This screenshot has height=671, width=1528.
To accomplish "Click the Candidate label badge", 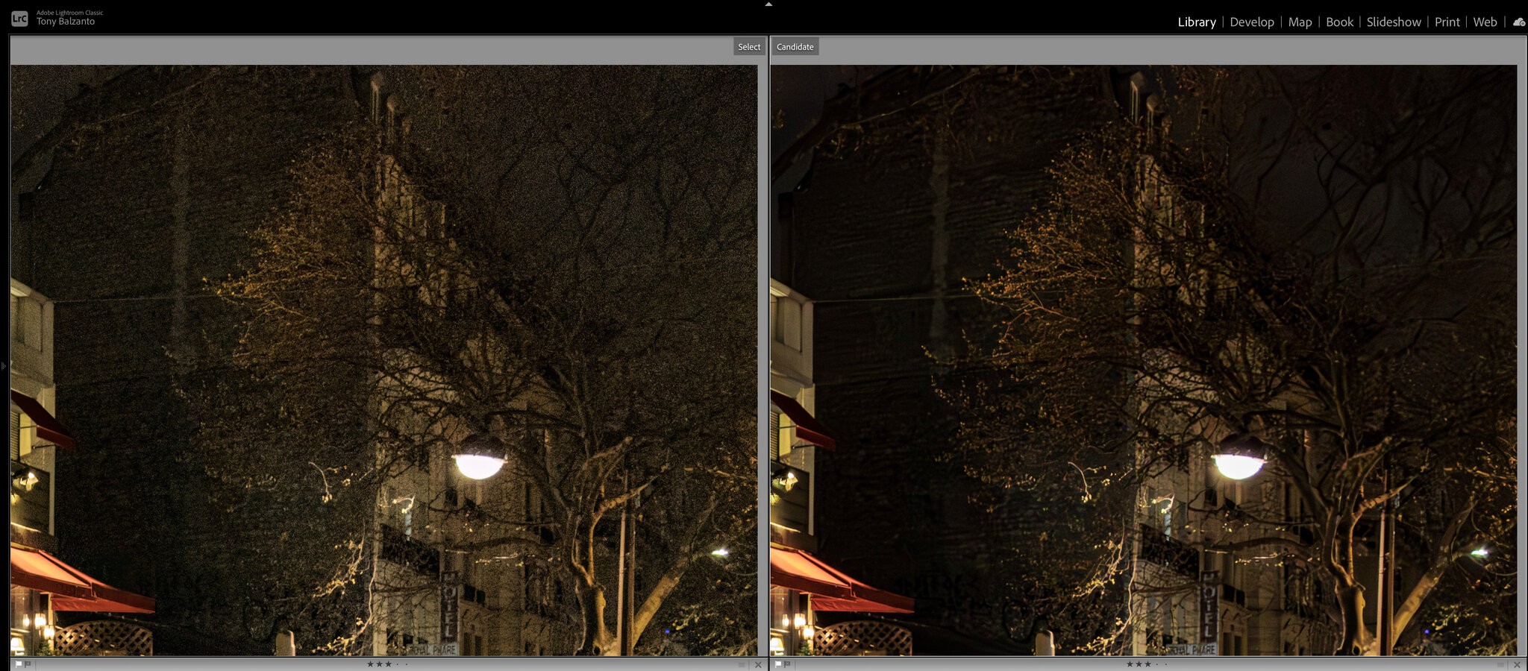I will point(795,47).
